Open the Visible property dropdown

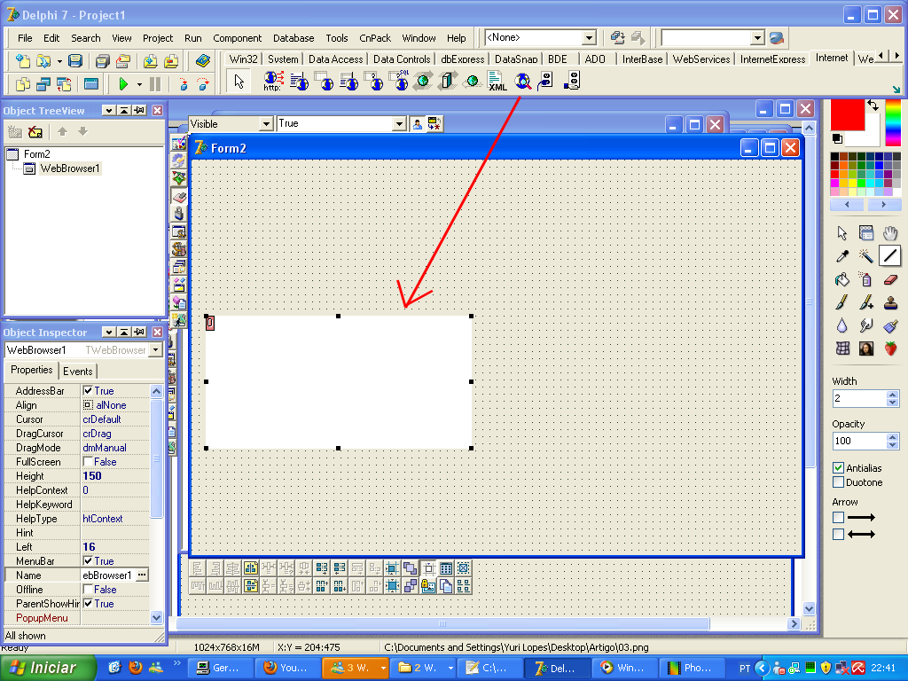[x=266, y=123]
